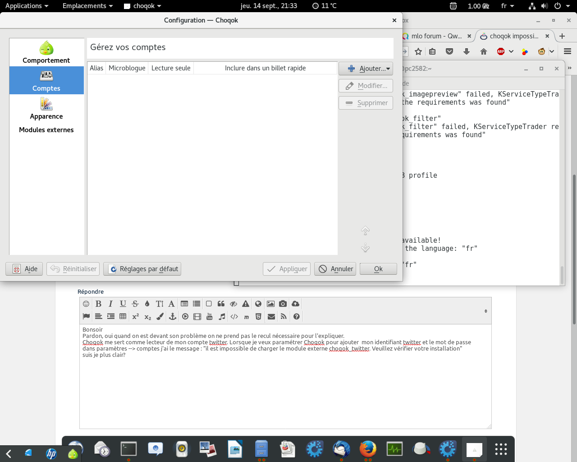
Task: Go to Firefox home page icon
Action: coord(484,51)
